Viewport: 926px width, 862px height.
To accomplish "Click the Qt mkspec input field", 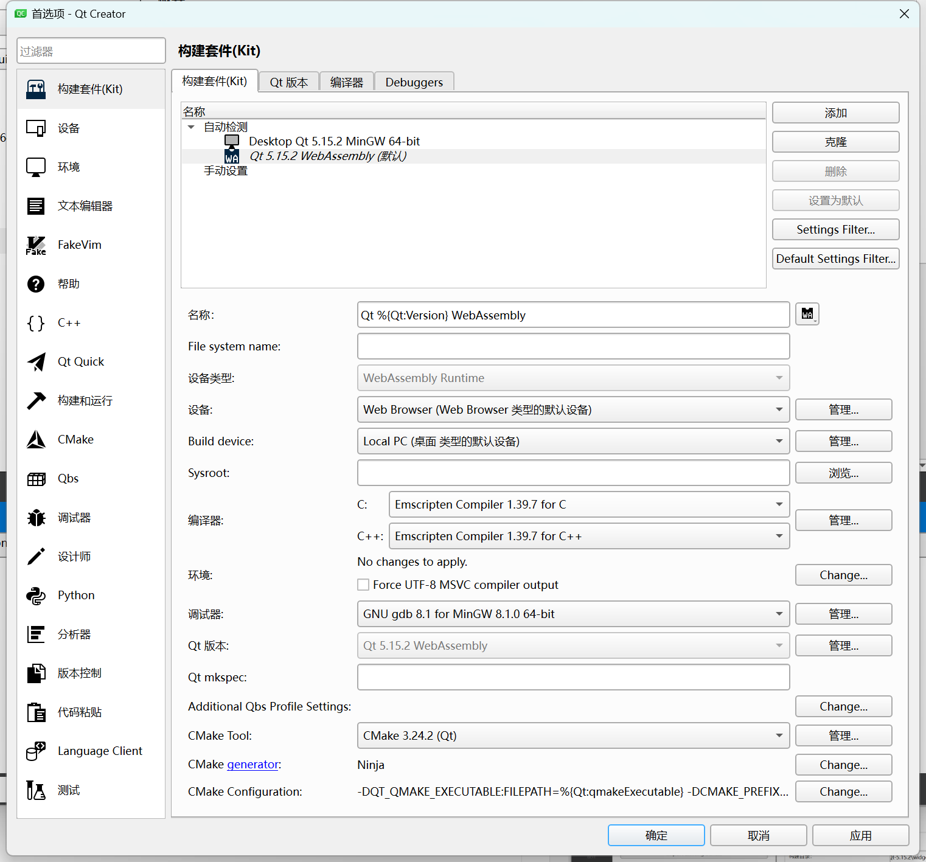I will (x=573, y=677).
